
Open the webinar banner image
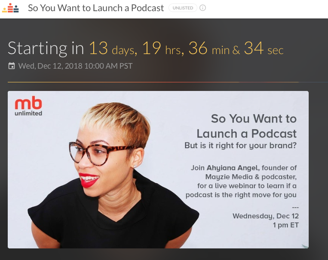[x=158, y=169]
